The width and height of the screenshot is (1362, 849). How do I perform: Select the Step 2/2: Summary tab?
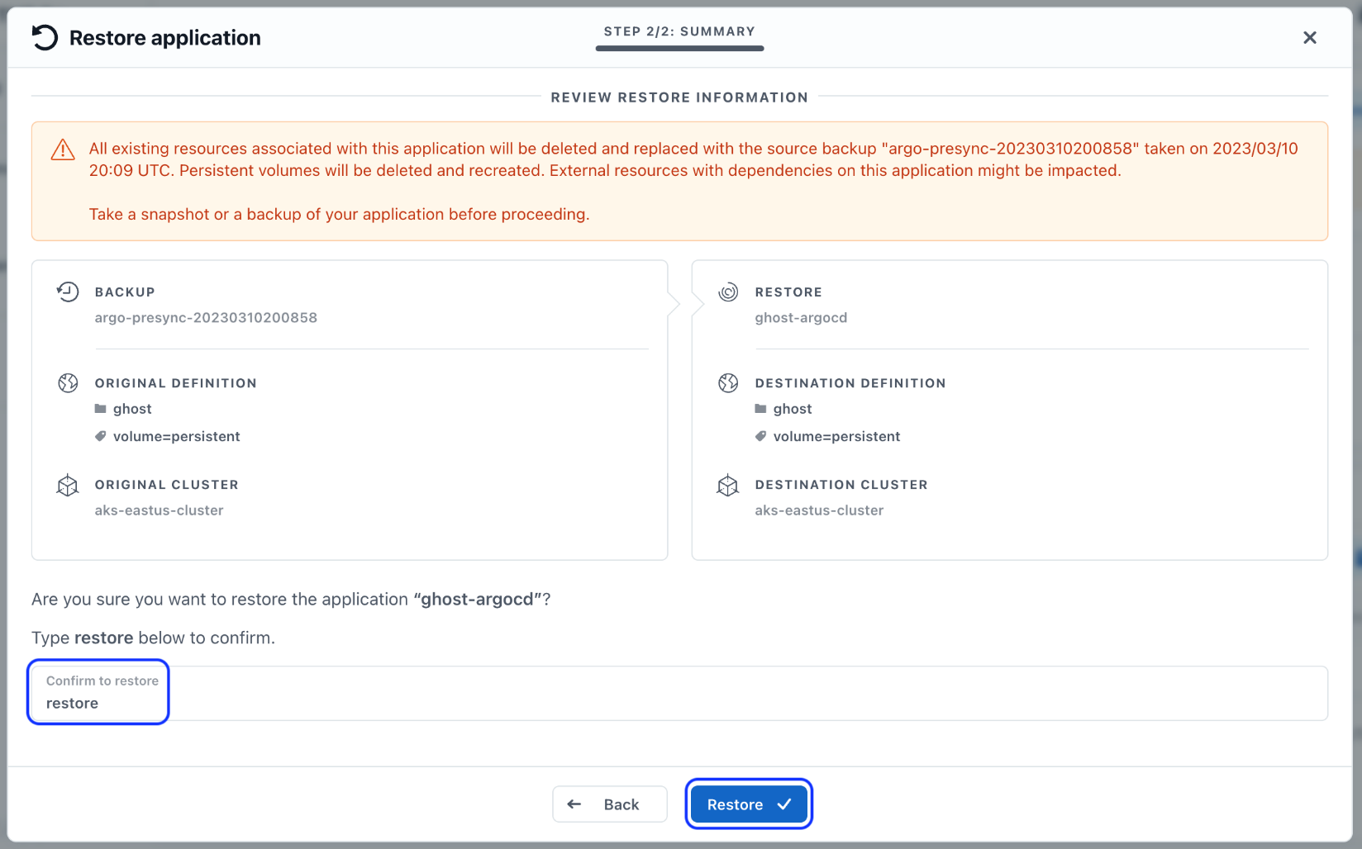click(679, 31)
